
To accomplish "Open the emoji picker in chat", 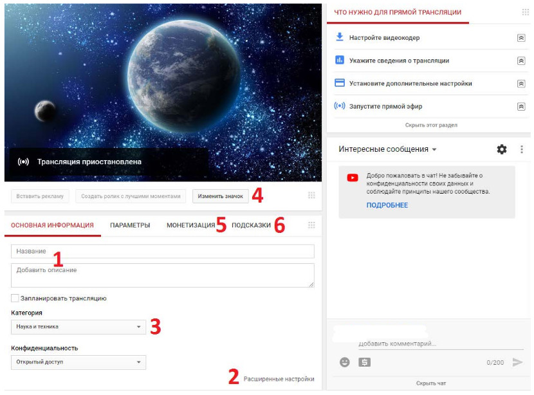I will tap(345, 362).
